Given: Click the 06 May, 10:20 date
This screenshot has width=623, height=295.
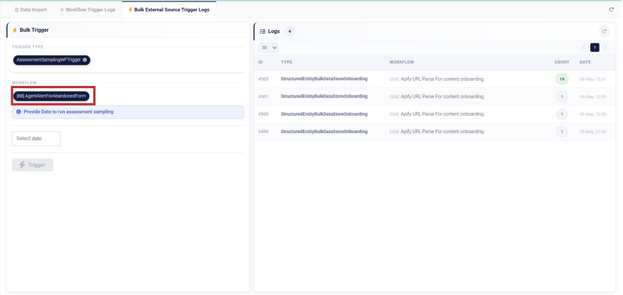Looking at the screenshot, I should click(592, 114).
